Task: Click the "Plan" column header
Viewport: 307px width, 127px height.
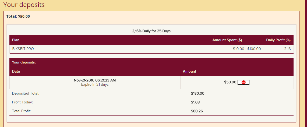Action: (16, 40)
